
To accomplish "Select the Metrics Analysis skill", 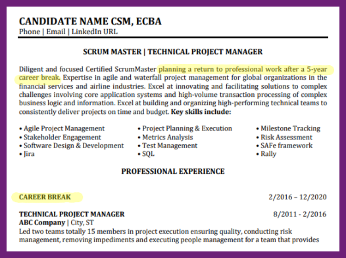I will pos(165,138).
